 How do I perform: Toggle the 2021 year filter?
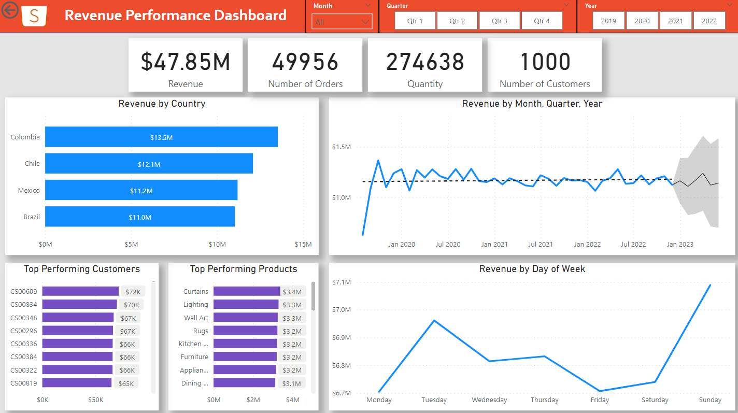pos(676,21)
